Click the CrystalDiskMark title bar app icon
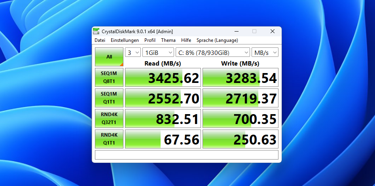Screen dimensions: 375x186 [x=96, y=31]
